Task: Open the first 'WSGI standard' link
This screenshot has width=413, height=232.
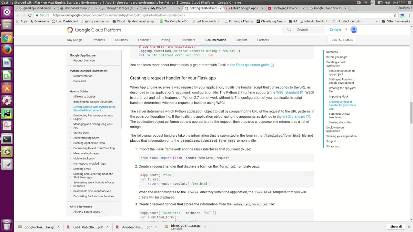Action: pyautogui.click(x=290, y=92)
